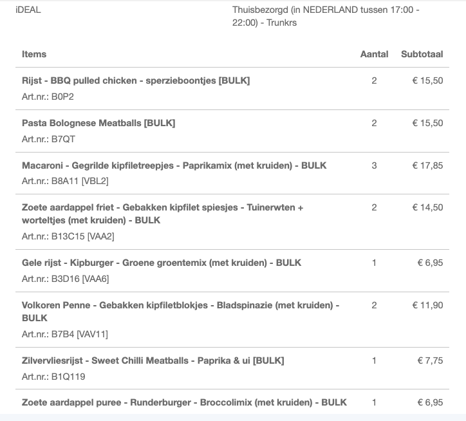Click the Aantal column header

click(374, 54)
